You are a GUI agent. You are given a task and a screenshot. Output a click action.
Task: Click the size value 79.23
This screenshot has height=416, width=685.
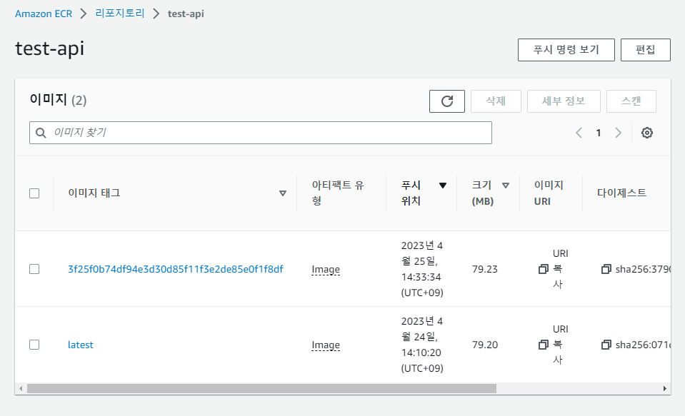[x=484, y=269]
